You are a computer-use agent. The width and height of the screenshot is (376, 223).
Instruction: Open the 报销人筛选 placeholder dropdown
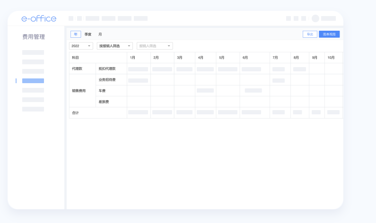click(155, 46)
